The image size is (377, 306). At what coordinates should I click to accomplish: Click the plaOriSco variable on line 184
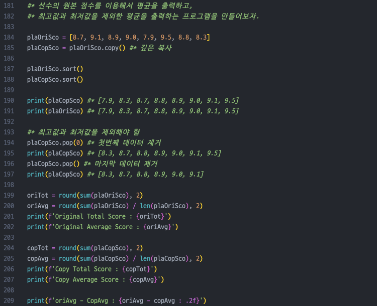point(43,37)
